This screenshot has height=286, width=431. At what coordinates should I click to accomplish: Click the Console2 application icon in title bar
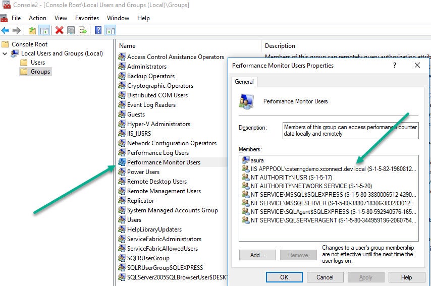click(x=7, y=5)
